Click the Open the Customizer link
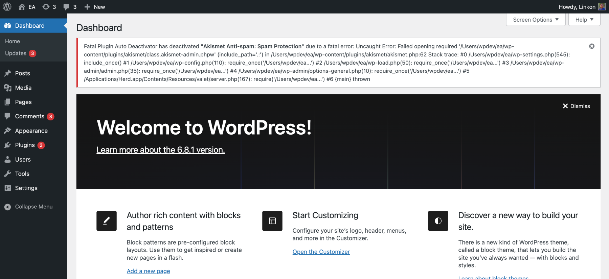609x279 pixels. pos(321,252)
